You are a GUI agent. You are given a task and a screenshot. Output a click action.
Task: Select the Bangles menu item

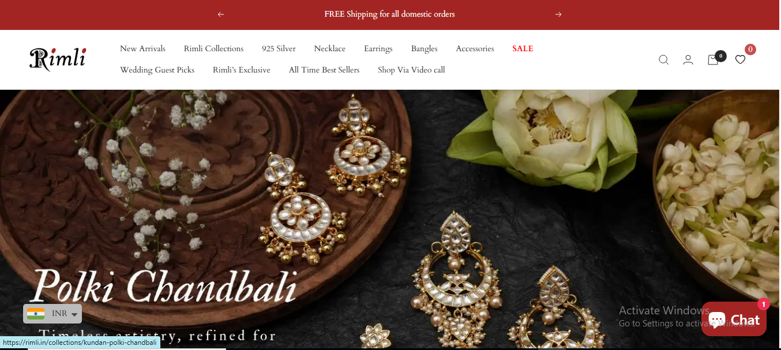pos(425,49)
